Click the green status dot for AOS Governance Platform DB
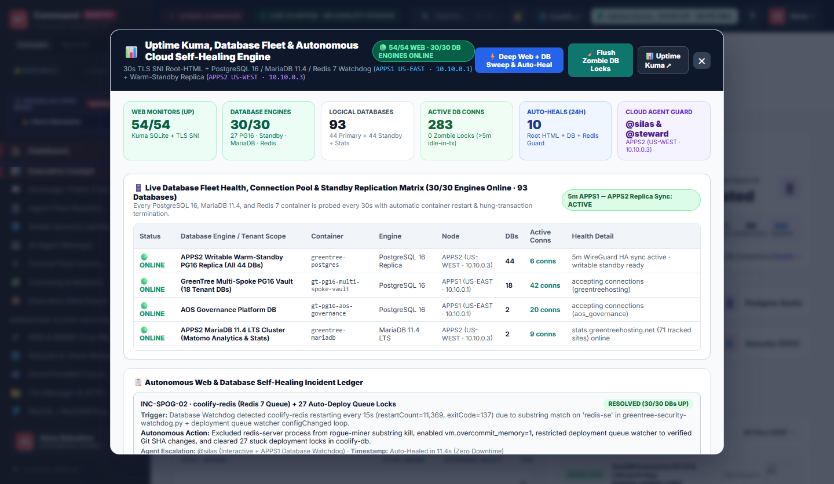The image size is (834, 484). 144,305
